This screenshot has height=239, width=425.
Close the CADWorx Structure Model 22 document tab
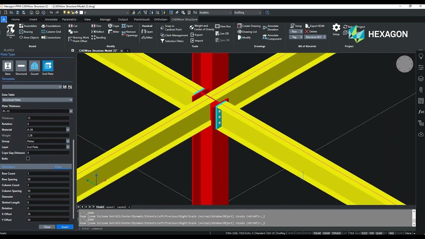(122, 51)
